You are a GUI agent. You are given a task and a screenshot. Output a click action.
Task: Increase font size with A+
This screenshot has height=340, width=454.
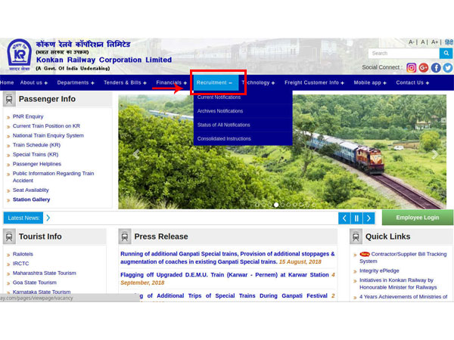click(434, 42)
